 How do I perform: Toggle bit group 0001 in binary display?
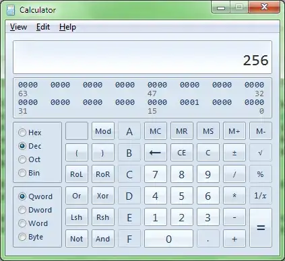pos(189,102)
